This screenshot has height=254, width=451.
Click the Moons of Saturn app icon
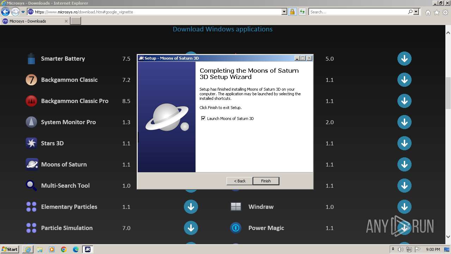pos(32,164)
